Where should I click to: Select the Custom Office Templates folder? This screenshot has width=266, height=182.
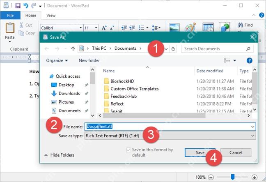point(131,89)
